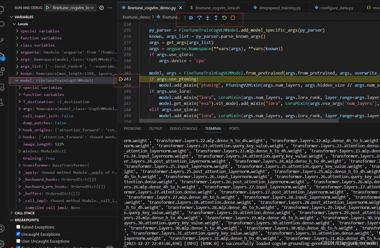The height and width of the screenshot is (248, 380).
Task: Open Explorer files icon in activity bar
Action: click(x=2, y=10)
